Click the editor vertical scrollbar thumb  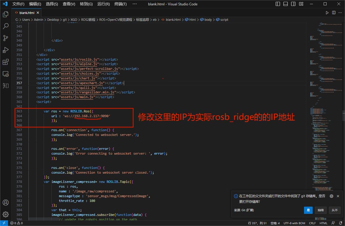(x=344, y=116)
